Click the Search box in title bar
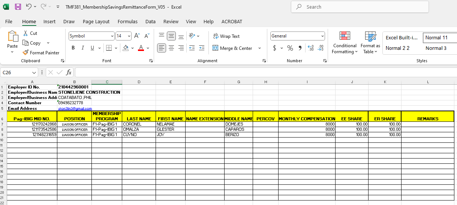The image size is (457, 205). [x=360, y=7]
